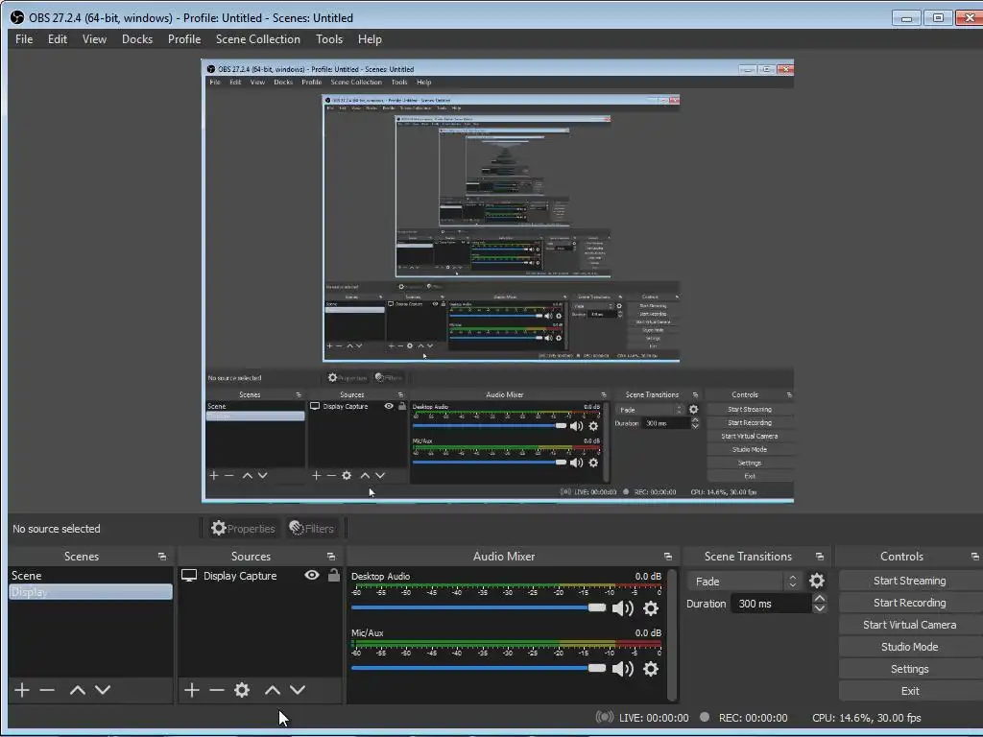Open the Fade transition dropdown
This screenshot has height=737, width=983.
744,582
